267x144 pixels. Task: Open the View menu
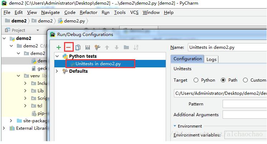pyautogui.click(x=32, y=12)
